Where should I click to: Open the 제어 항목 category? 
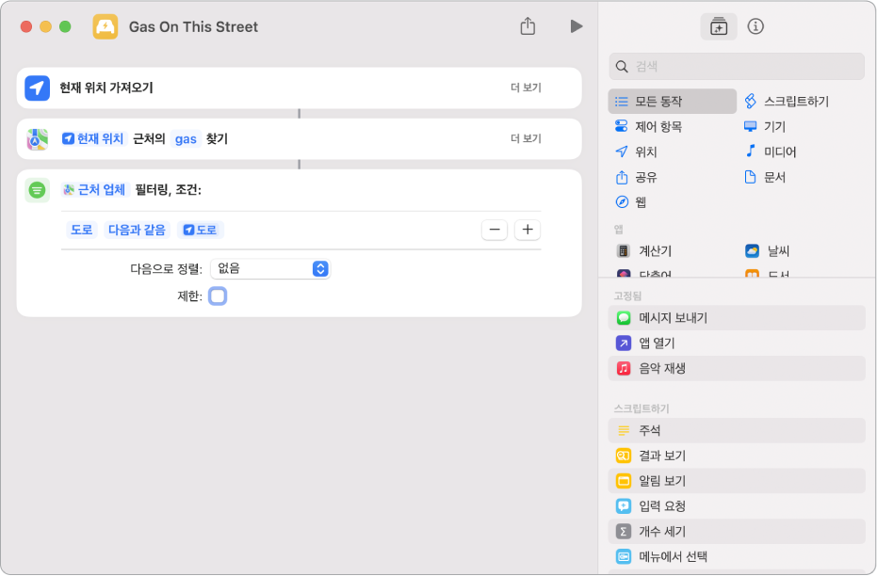click(648, 126)
